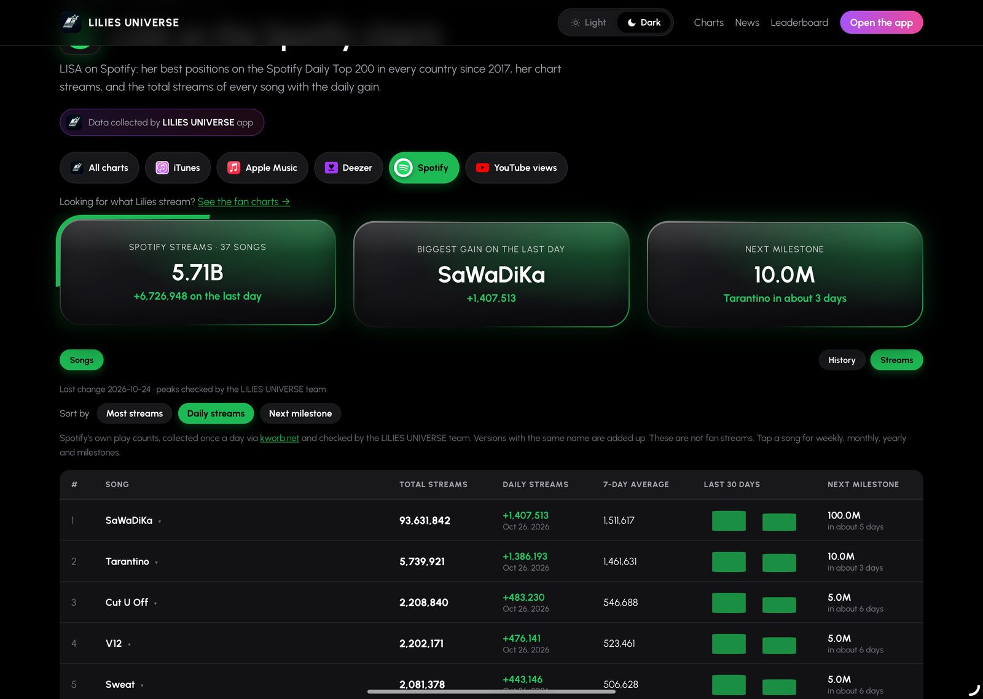The height and width of the screenshot is (699, 983).
Task: Show the Streams view
Action: point(896,360)
